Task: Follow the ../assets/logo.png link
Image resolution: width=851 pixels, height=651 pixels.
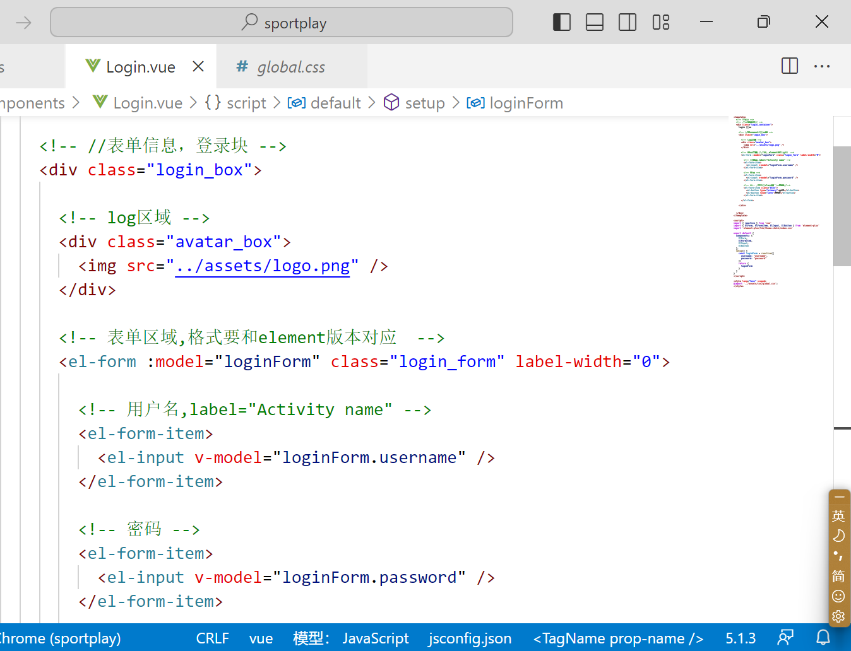Action: coord(263,266)
